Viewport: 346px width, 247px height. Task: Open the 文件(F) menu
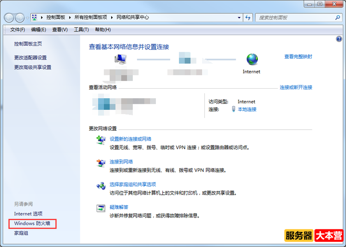coord(18,30)
